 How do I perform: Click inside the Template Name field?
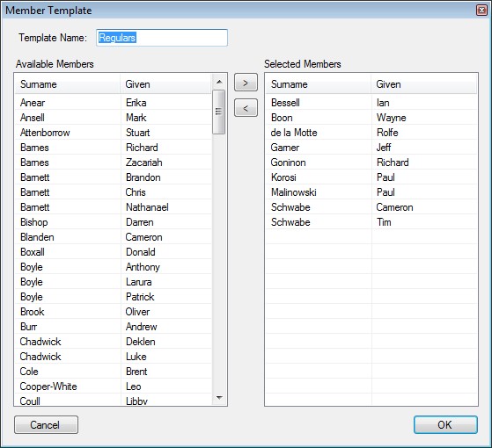(162, 38)
